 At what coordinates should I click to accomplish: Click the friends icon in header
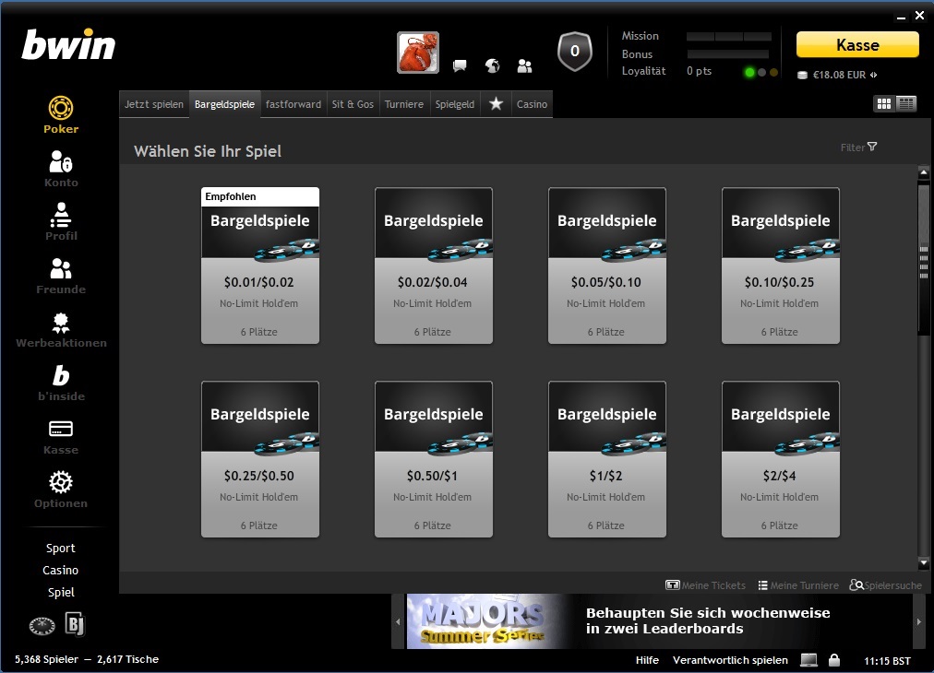[x=524, y=65]
